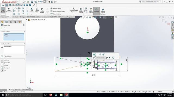The height and width of the screenshot is (97, 174).
Task: Click the FeatureManager design tree tab
Action: point(2,22)
